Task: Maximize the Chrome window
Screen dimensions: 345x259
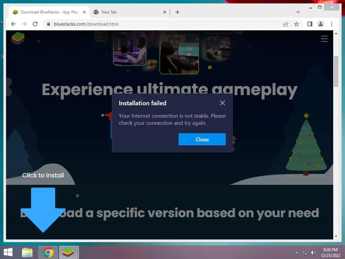Action: click(x=320, y=7)
